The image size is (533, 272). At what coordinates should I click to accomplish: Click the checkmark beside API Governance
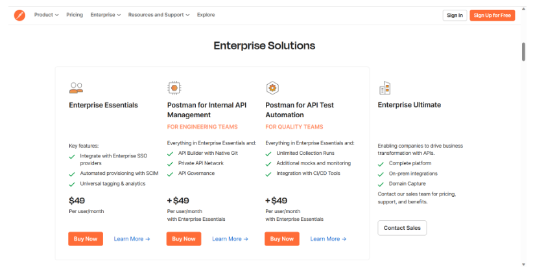tap(171, 174)
